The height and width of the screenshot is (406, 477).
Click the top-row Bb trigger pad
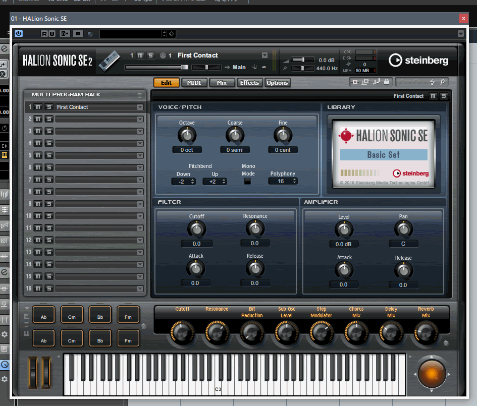pyautogui.click(x=100, y=315)
